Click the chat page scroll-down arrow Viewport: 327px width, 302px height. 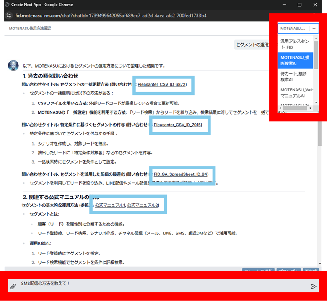[x=320, y=263]
